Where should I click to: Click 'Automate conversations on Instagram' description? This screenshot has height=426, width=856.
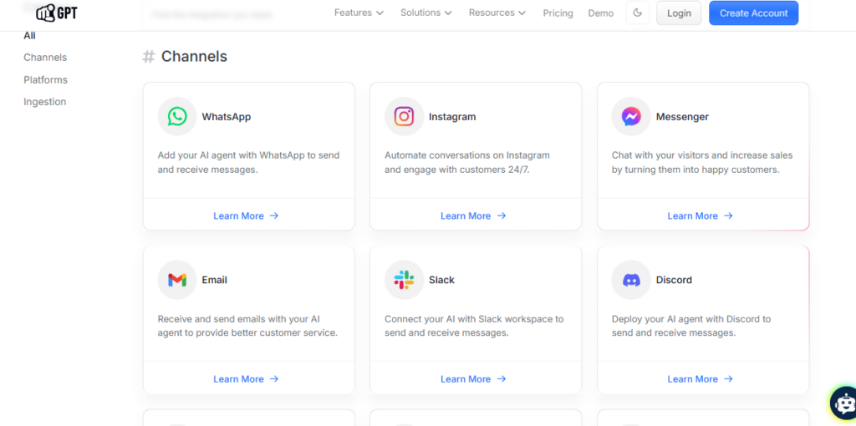(466, 163)
